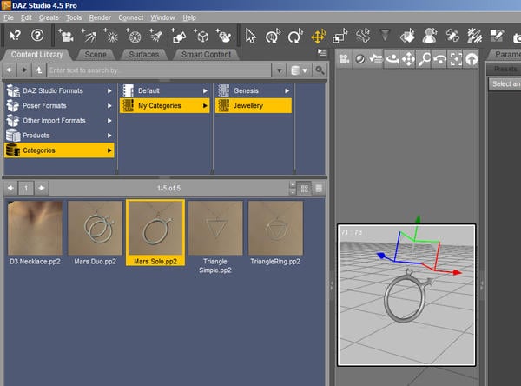The width and height of the screenshot is (521, 386).
Task: Expand Poser Formats arrow
Action: tap(109, 106)
